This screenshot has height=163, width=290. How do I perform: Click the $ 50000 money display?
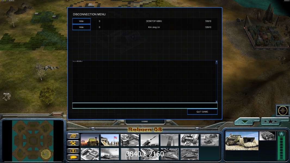145,121
